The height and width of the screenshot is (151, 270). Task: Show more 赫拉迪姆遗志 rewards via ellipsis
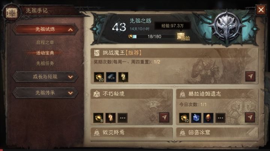coord(220,118)
